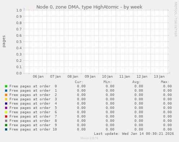Click inside the empty graph plot area
The image size is (179, 142).
(96, 42)
